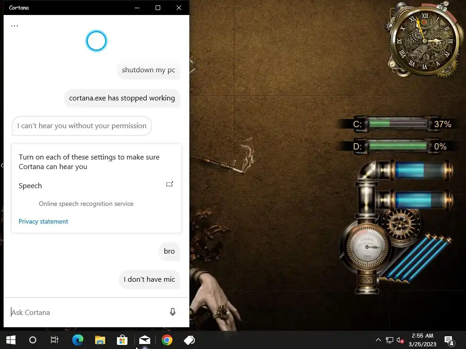The image size is (466, 349).
Task: Open File Explorer from the taskbar
Action: pos(100,340)
